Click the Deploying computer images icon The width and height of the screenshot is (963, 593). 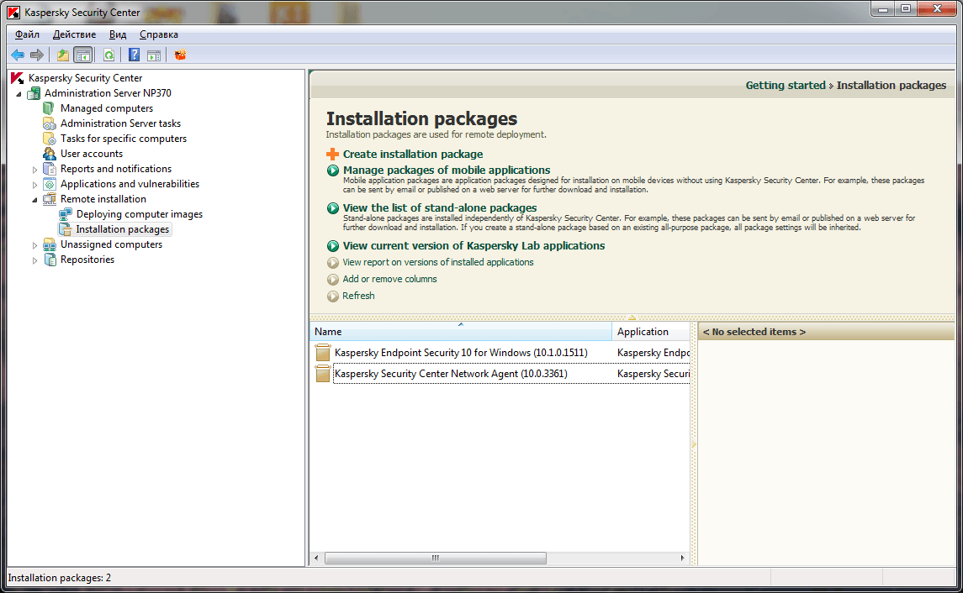(x=65, y=214)
